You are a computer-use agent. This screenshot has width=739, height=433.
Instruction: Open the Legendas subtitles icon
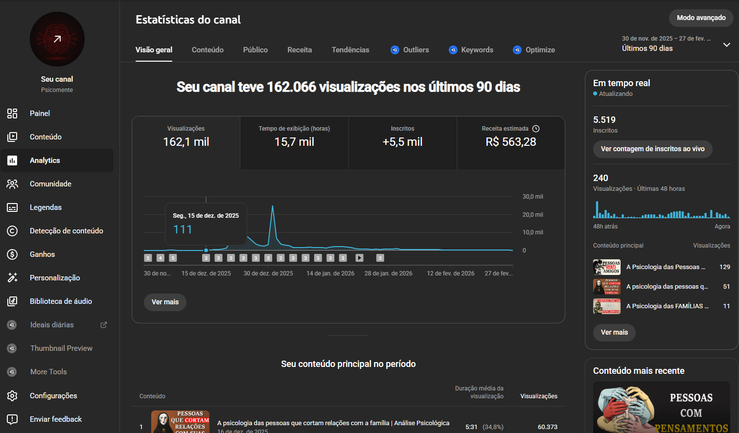(x=12, y=207)
